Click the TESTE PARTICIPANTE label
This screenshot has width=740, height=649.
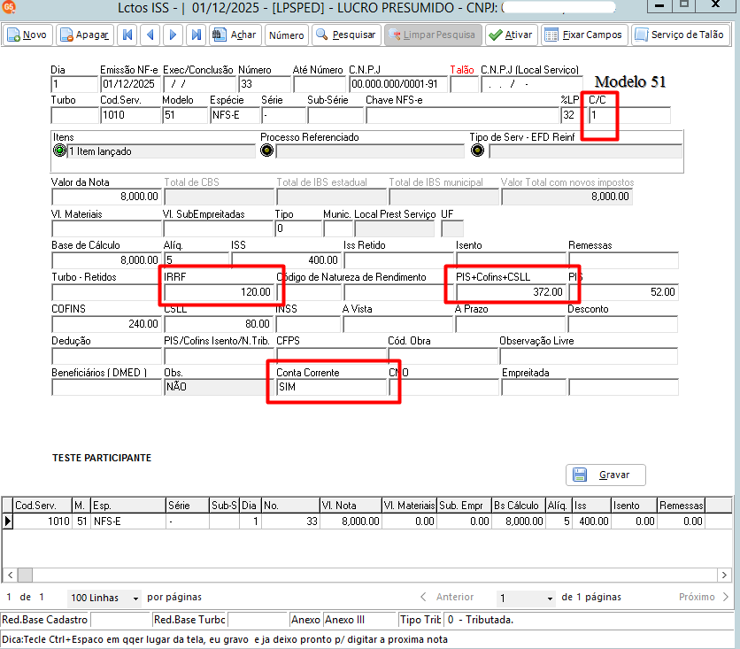tap(102, 458)
